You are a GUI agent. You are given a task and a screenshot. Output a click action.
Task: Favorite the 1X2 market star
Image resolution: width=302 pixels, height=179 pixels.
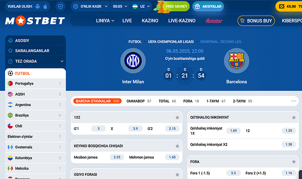click(x=177, y=117)
